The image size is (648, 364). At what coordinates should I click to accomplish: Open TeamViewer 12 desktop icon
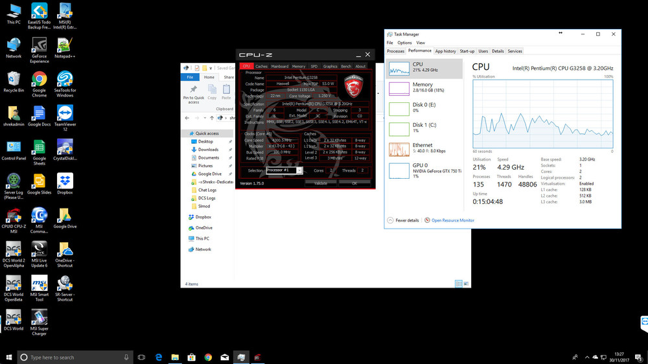coord(65,118)
